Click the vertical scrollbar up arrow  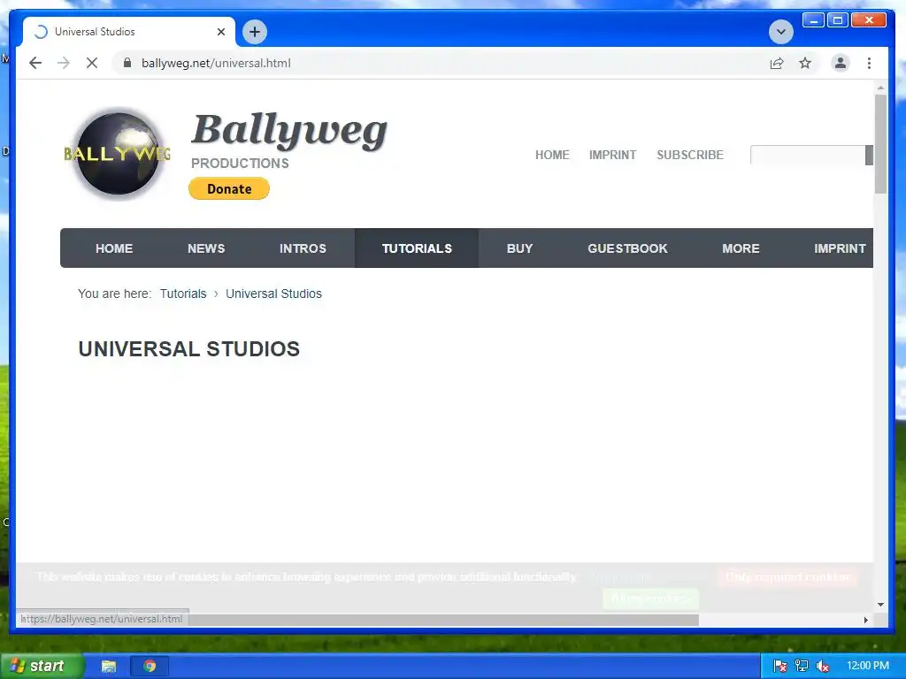pyautogui.click(x=880, y=88)
